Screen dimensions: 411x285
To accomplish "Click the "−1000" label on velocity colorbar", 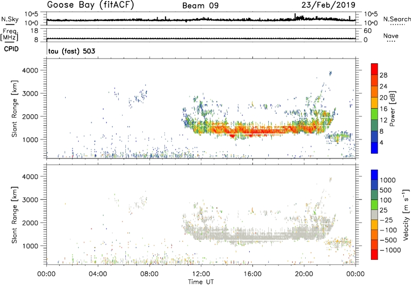I will (390, 250).
